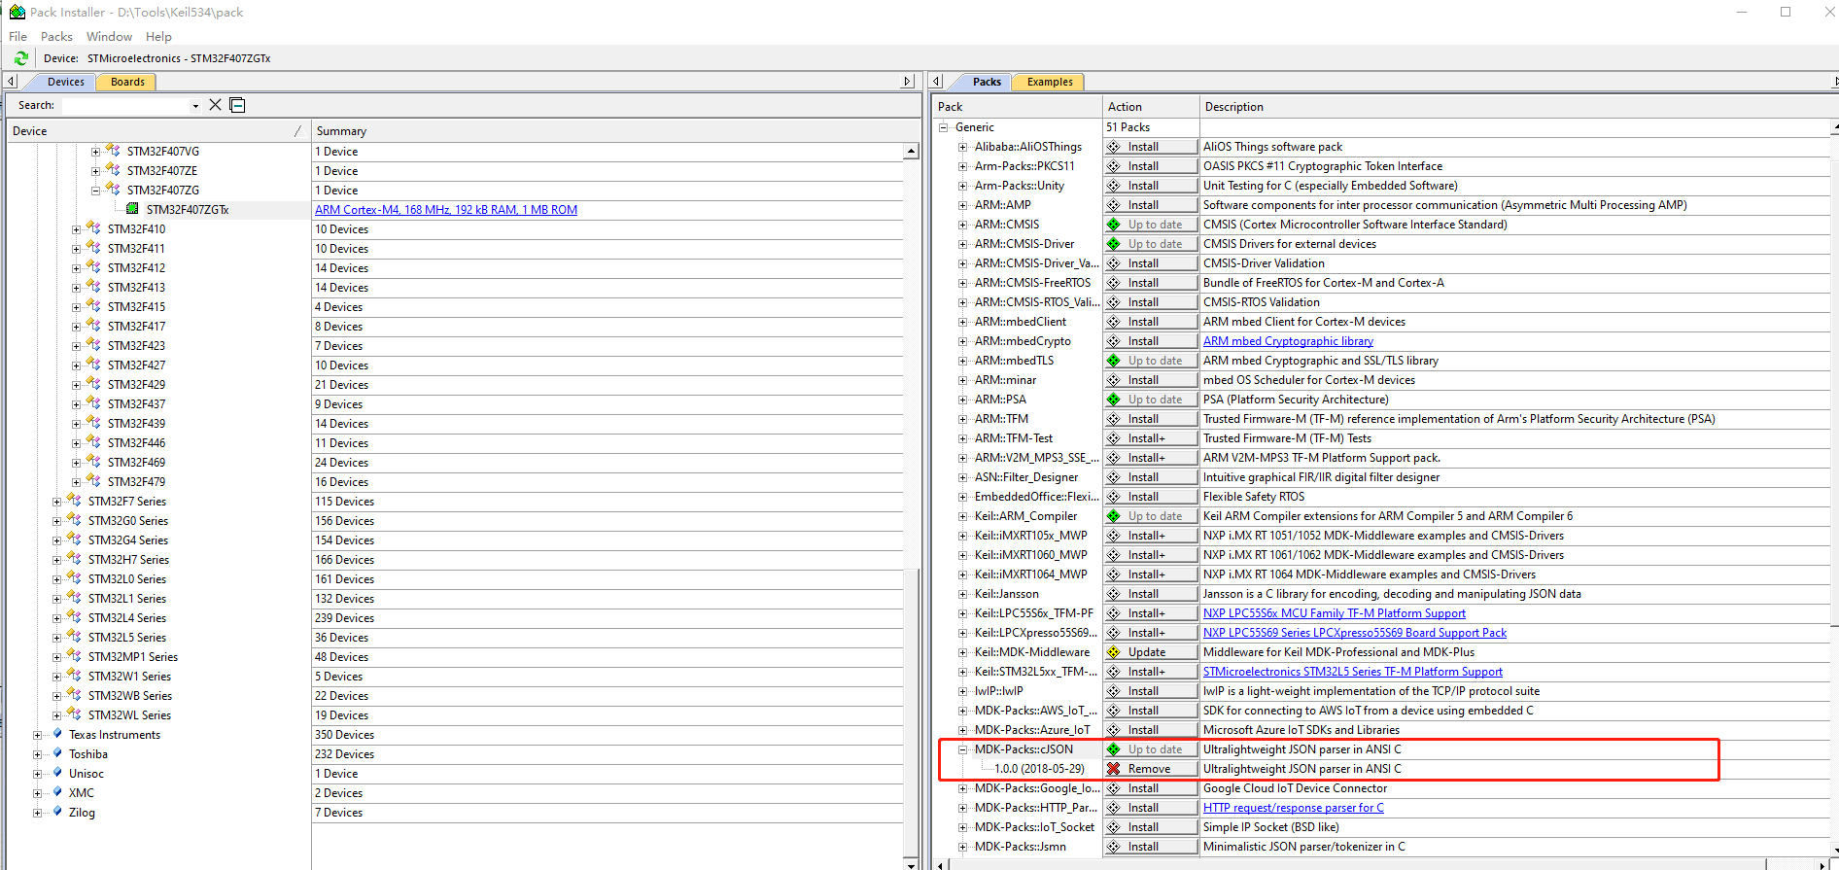
Task: Click the family icon next to STM32F410
Action: click(93, 228)
